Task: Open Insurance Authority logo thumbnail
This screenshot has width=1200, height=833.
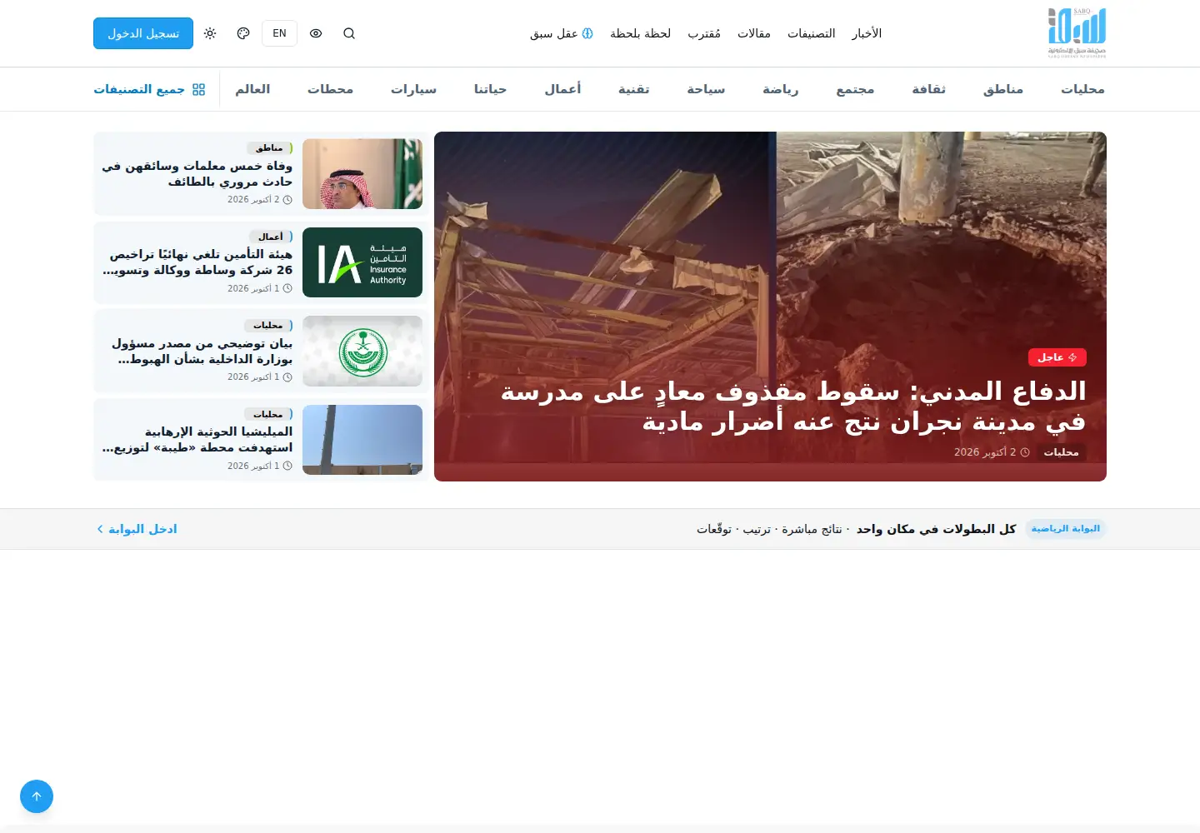Action: [362, 262]
